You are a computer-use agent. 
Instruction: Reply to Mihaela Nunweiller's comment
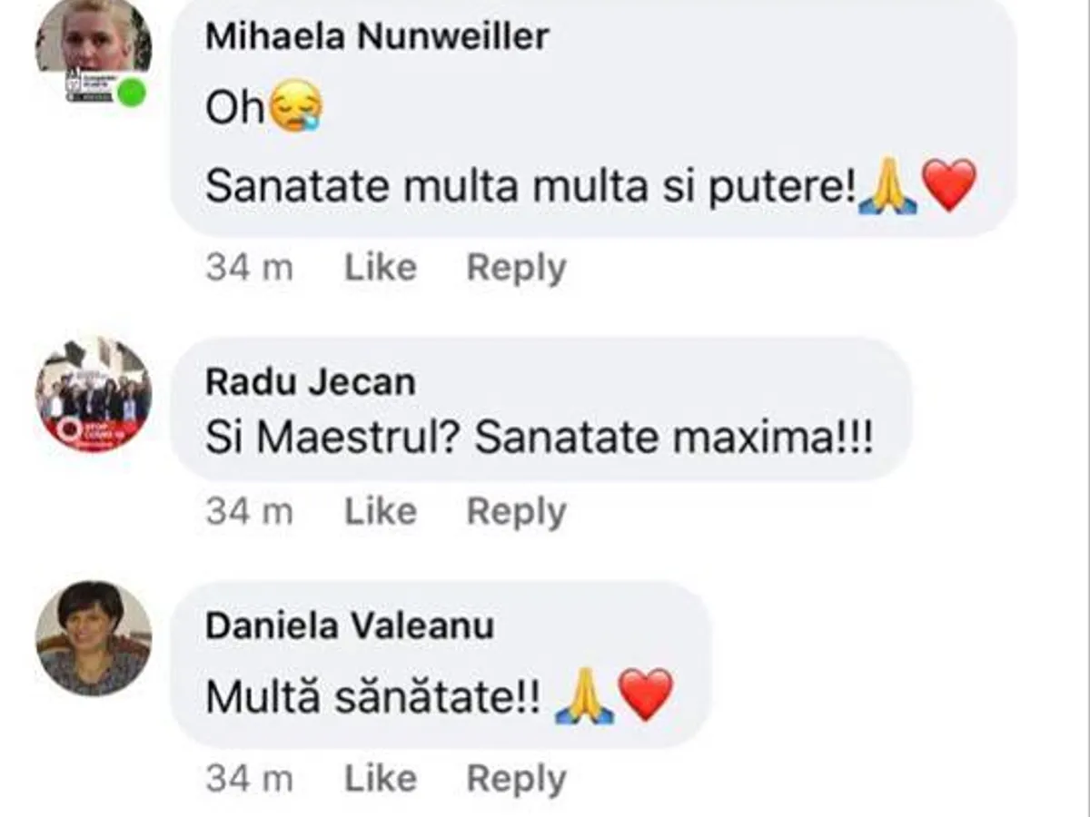click(x=516, y=268)
